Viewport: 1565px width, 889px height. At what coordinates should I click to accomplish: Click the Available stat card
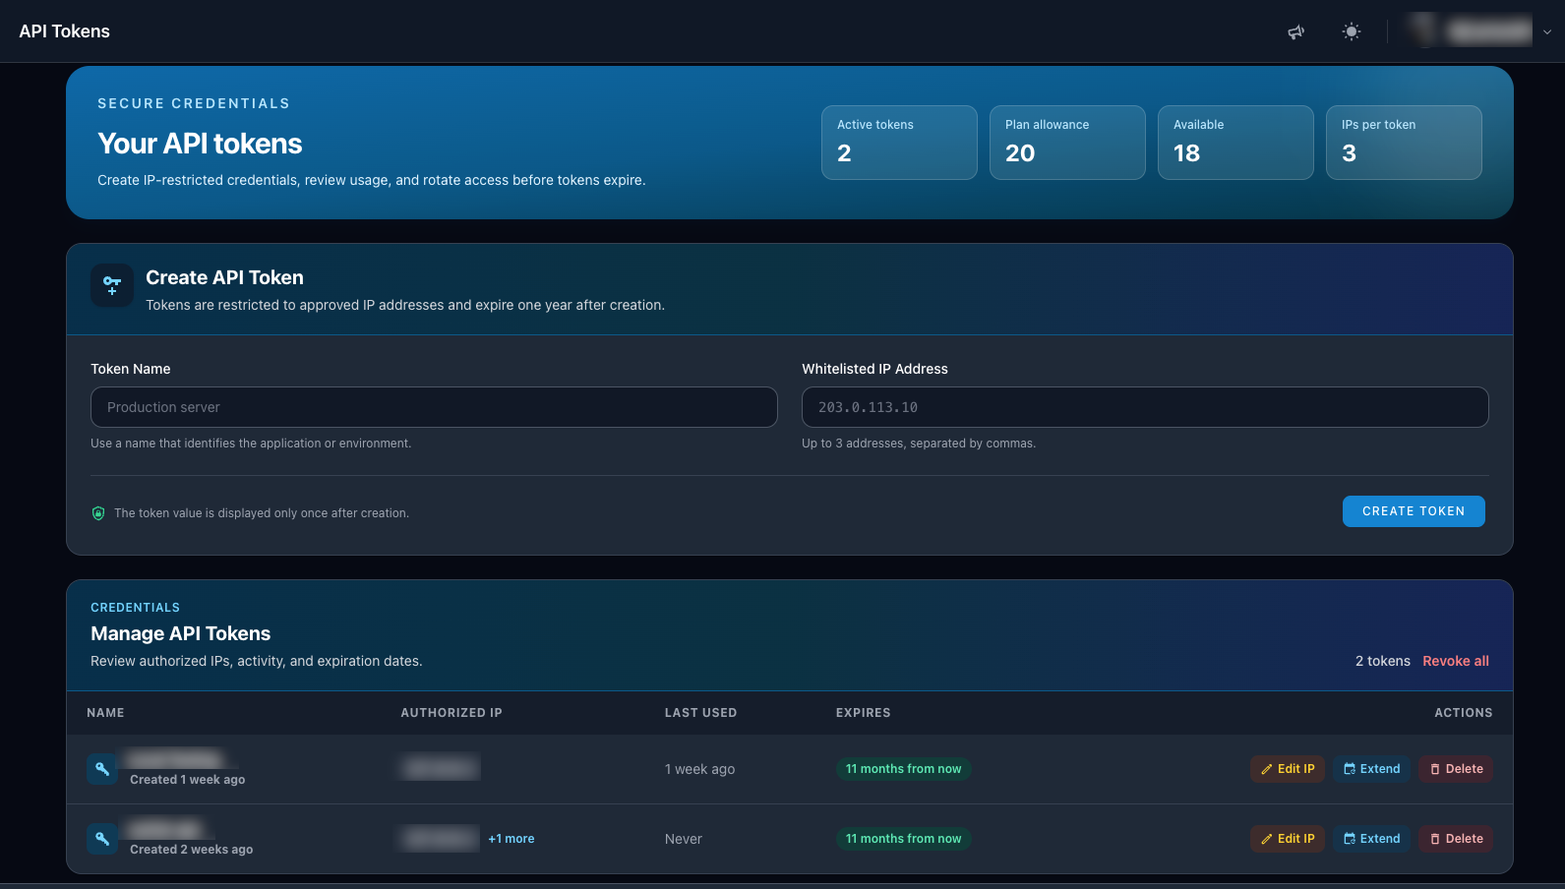click(1235, 143)
